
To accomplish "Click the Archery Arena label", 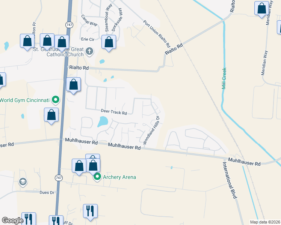I will pos(119,177).
